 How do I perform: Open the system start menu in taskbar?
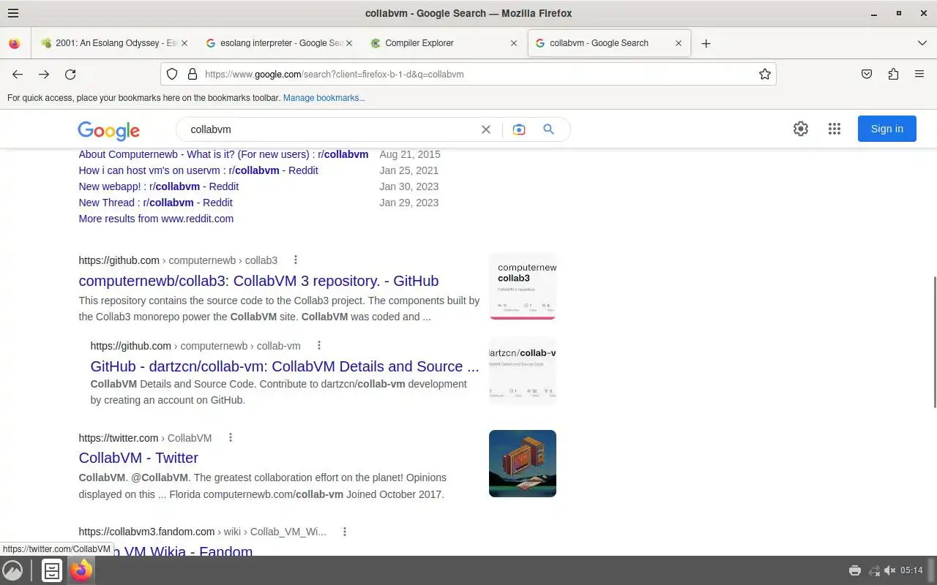coord(12,570)
